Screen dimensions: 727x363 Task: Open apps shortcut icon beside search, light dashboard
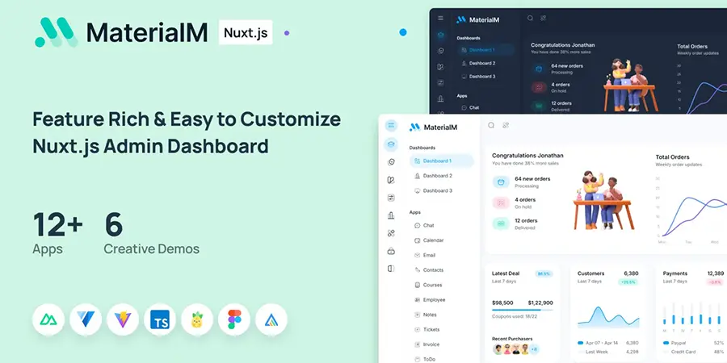coord(506,126)
